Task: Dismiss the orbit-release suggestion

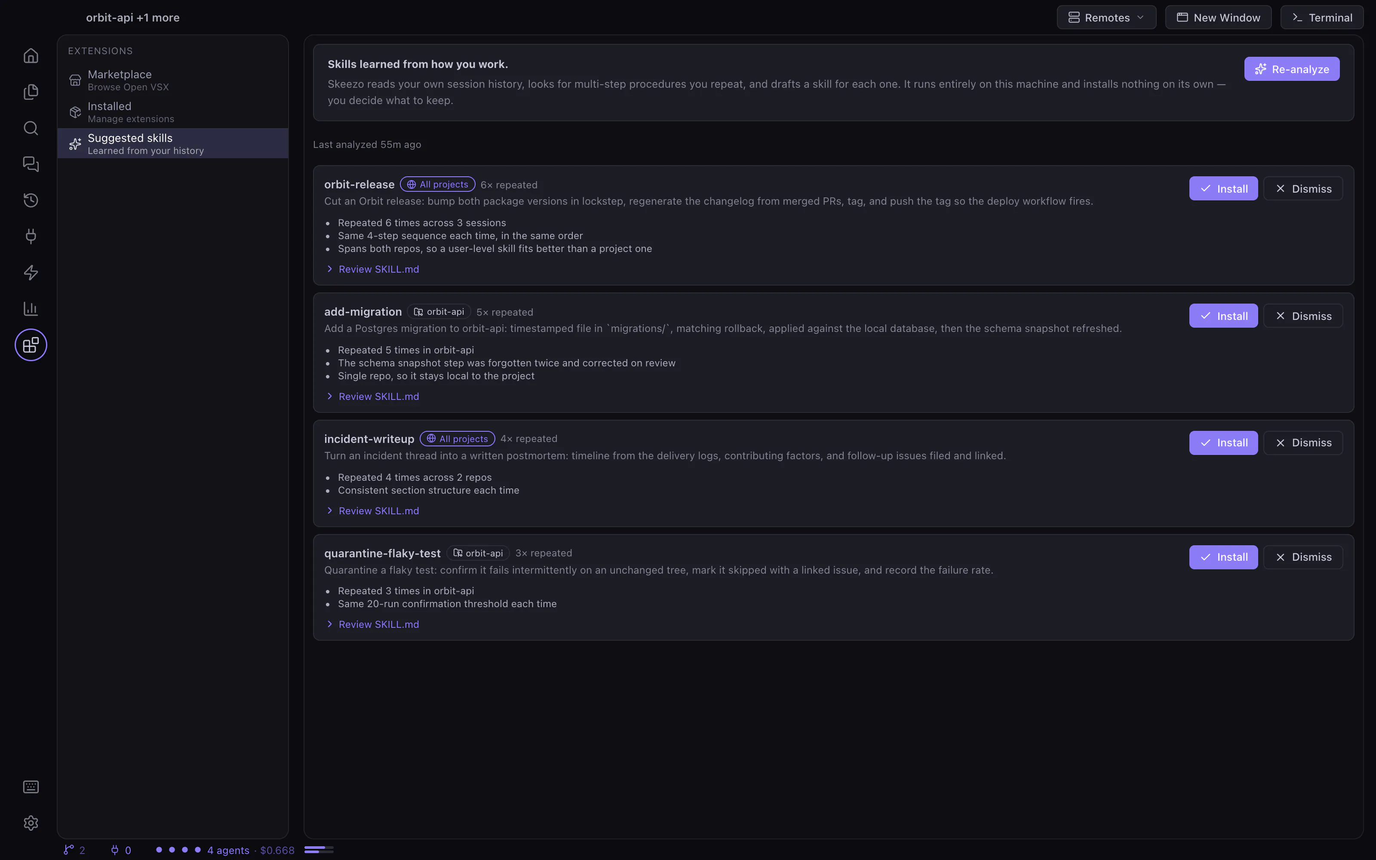Action: 1302,188
